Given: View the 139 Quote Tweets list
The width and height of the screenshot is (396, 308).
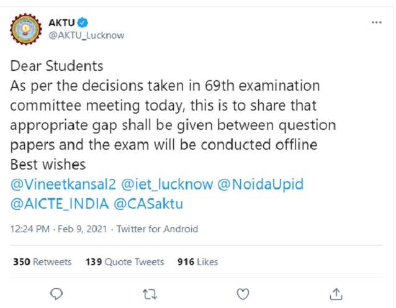Looking at the screenshot, I should coord(125,262).
